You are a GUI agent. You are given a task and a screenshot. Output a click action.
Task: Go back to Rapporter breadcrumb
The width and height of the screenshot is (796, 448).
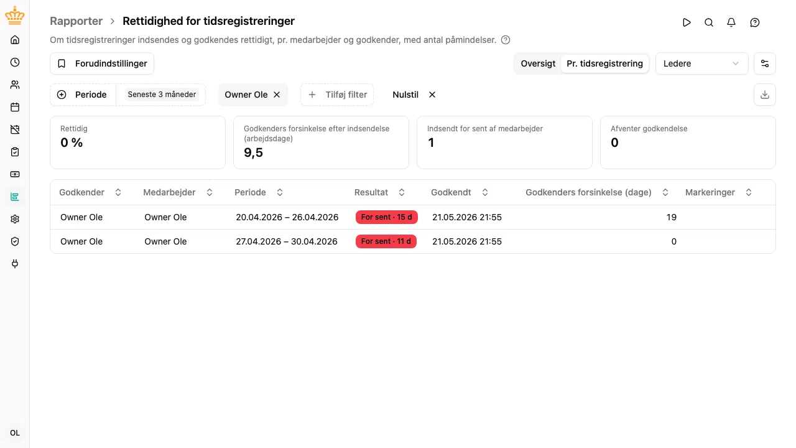(x=76, y=21)
